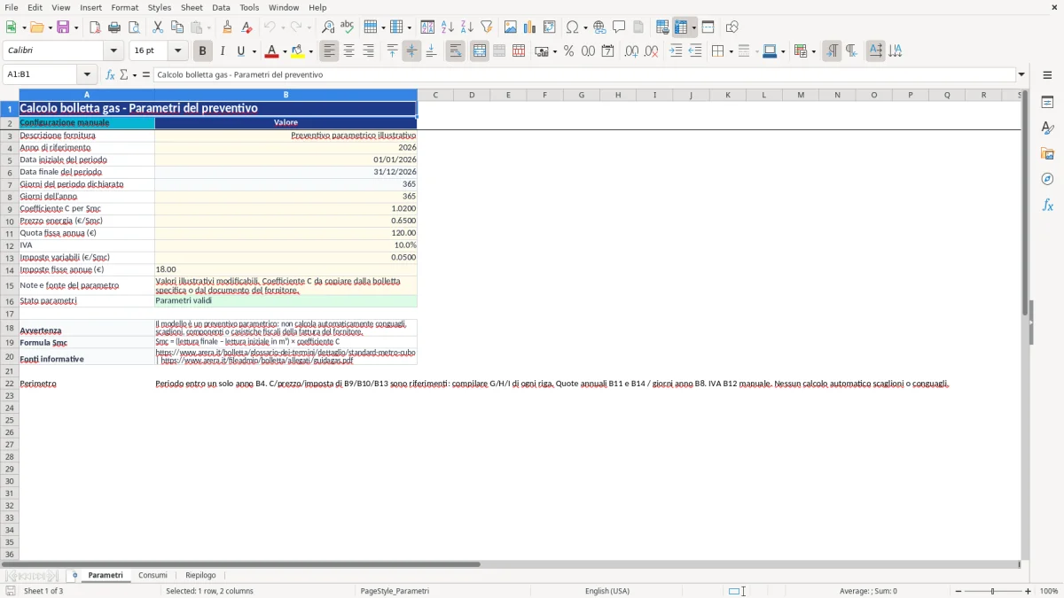This screenshot has width=1064, height=598.
Task: Toggle Bold formatting
Action: (202, 51)
